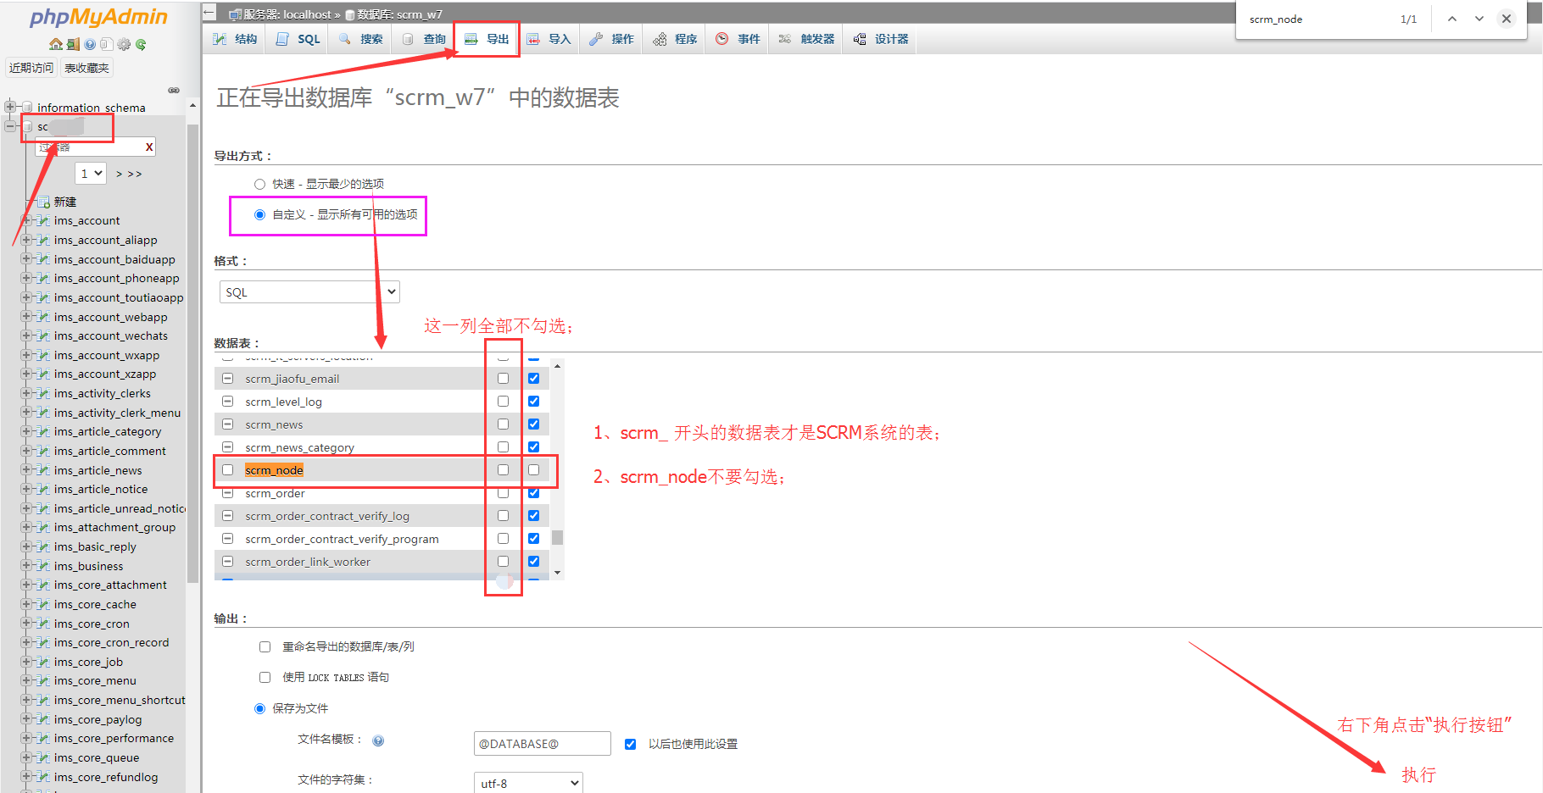Image resolution: width=1543 pixels, height=793 pixels.
Task: Click table icon beside ims_article_news
Action: (x=43, y=470)
